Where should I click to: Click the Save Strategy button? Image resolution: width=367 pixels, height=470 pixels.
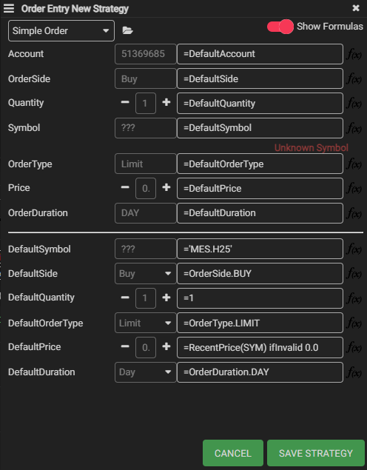[x=316, y=453]
